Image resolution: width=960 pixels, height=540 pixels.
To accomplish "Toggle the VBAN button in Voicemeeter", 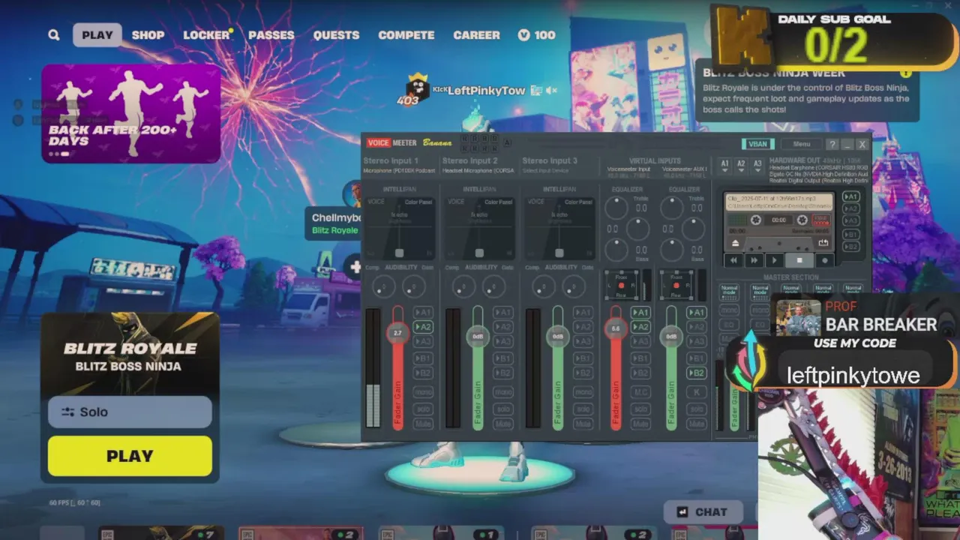I will [757, 144].
